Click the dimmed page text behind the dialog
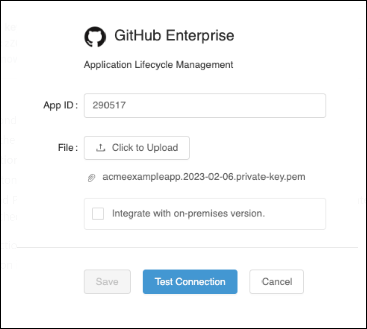The width and height of the screenshot is (367, 329). click(9, 121)
